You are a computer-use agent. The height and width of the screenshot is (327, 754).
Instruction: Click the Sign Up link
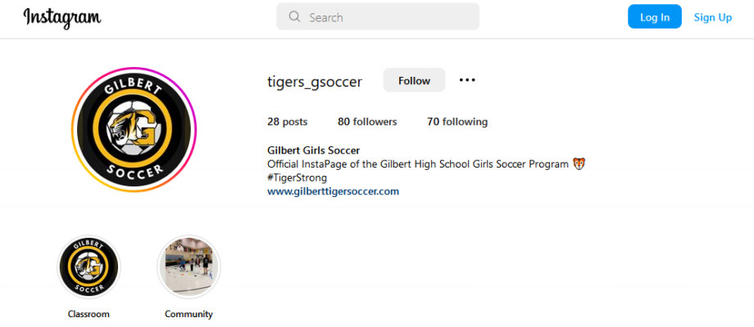tap(713, 17)
